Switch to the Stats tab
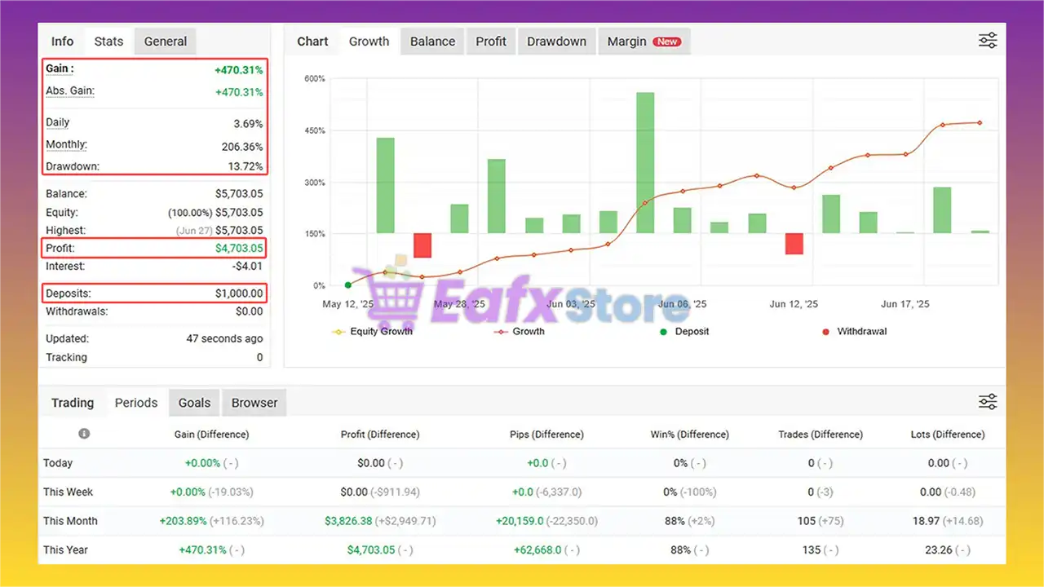This screenshot has height=587, width=1044. 108,42
